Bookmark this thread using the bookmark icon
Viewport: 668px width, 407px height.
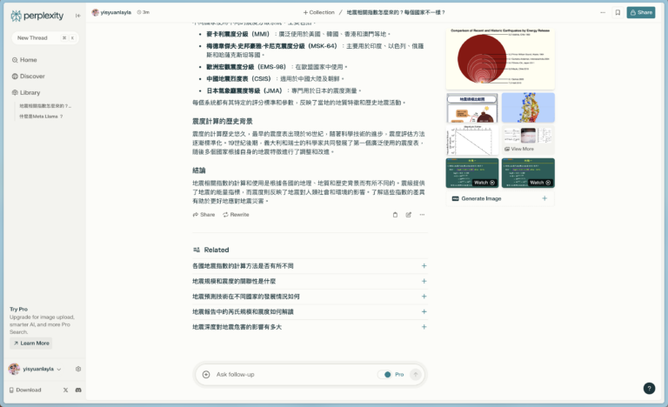click(618, 12)
